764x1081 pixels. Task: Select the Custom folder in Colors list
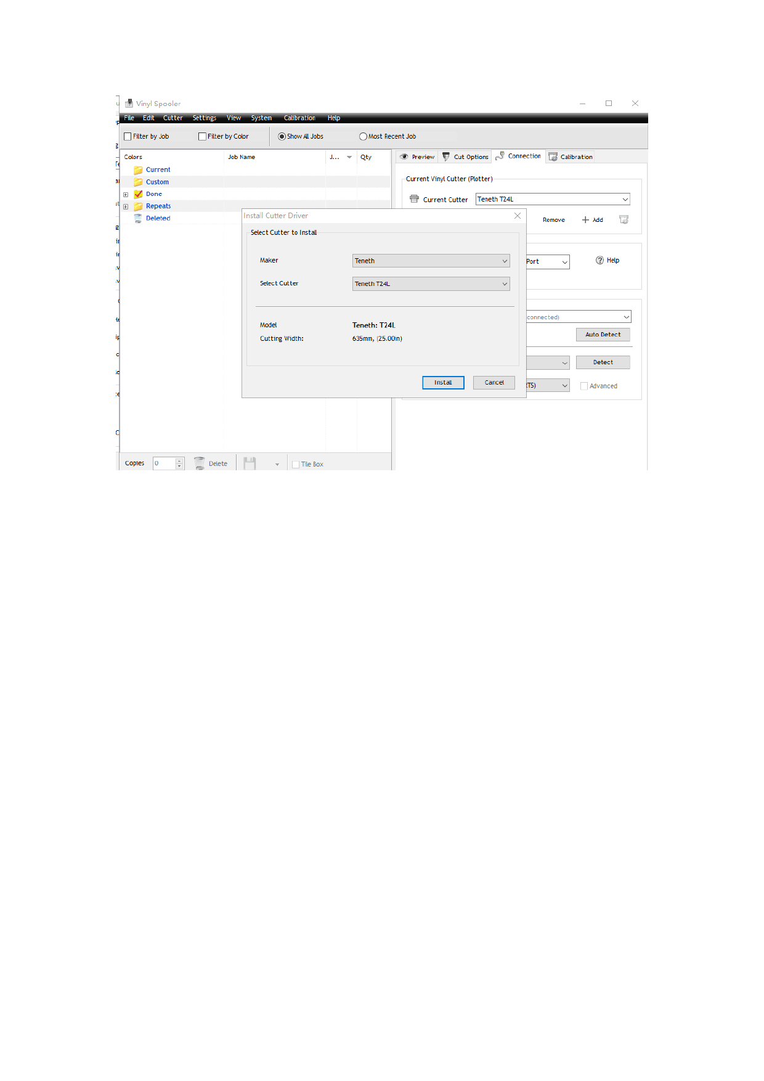[157, 182]
